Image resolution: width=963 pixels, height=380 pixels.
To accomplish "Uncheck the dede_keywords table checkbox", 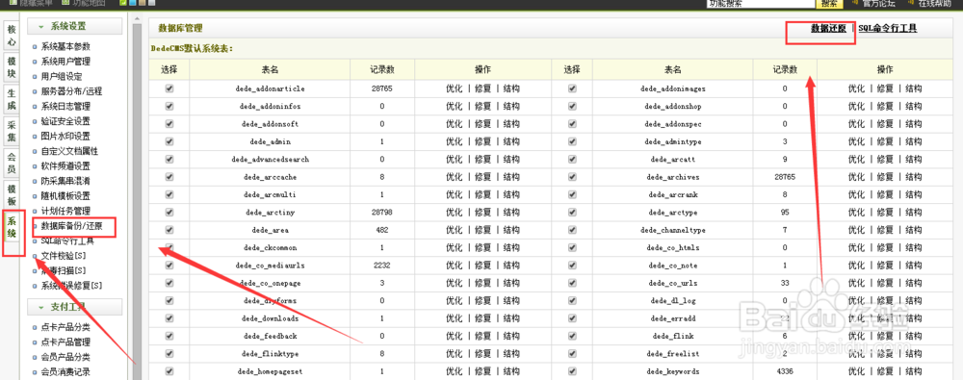I will coord(572,371).
